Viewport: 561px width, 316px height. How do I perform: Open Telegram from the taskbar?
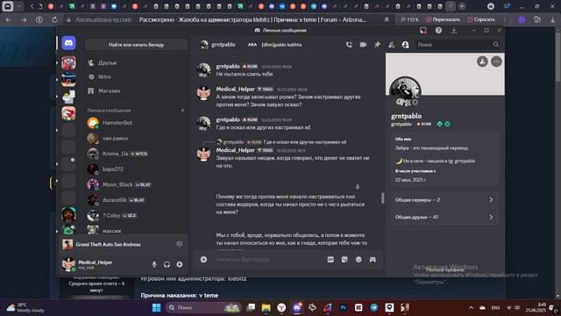(374, 307)
